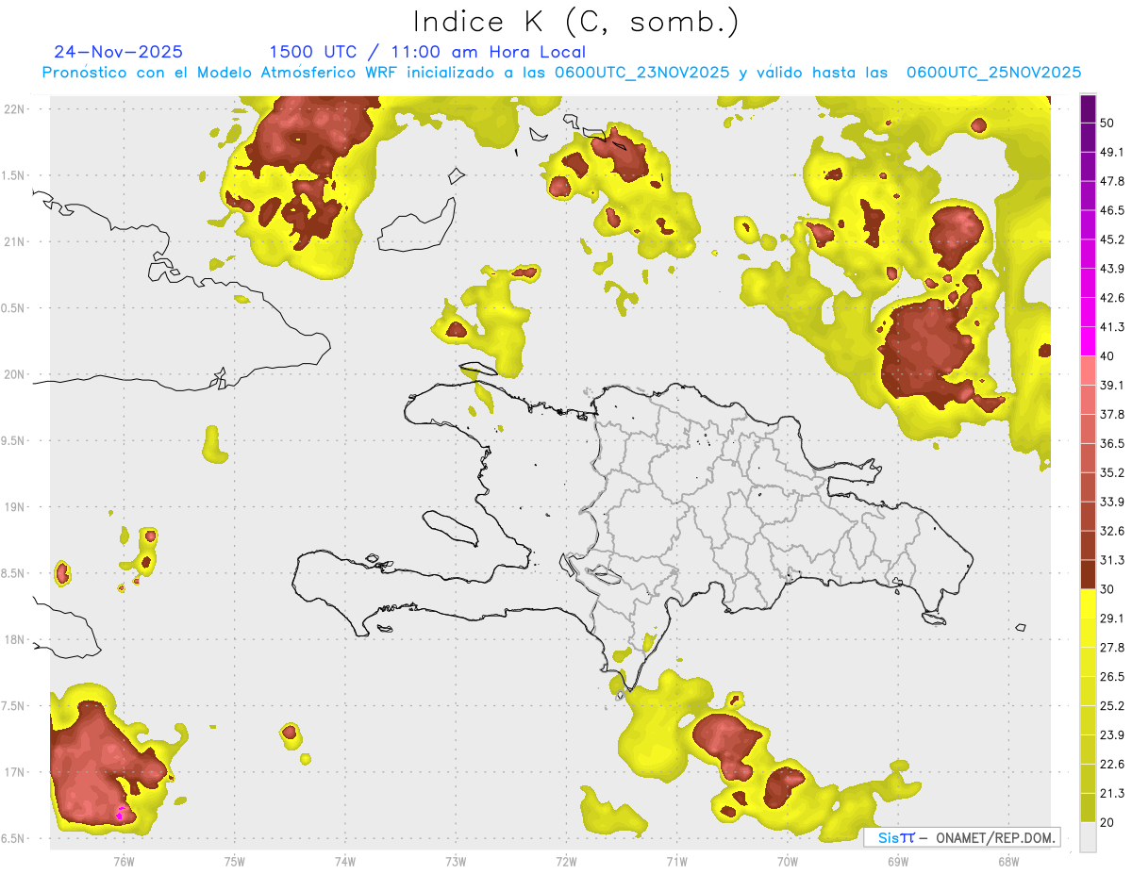
Task: Click the colorbar value '42.6'
Action: tap(1112, 298)
